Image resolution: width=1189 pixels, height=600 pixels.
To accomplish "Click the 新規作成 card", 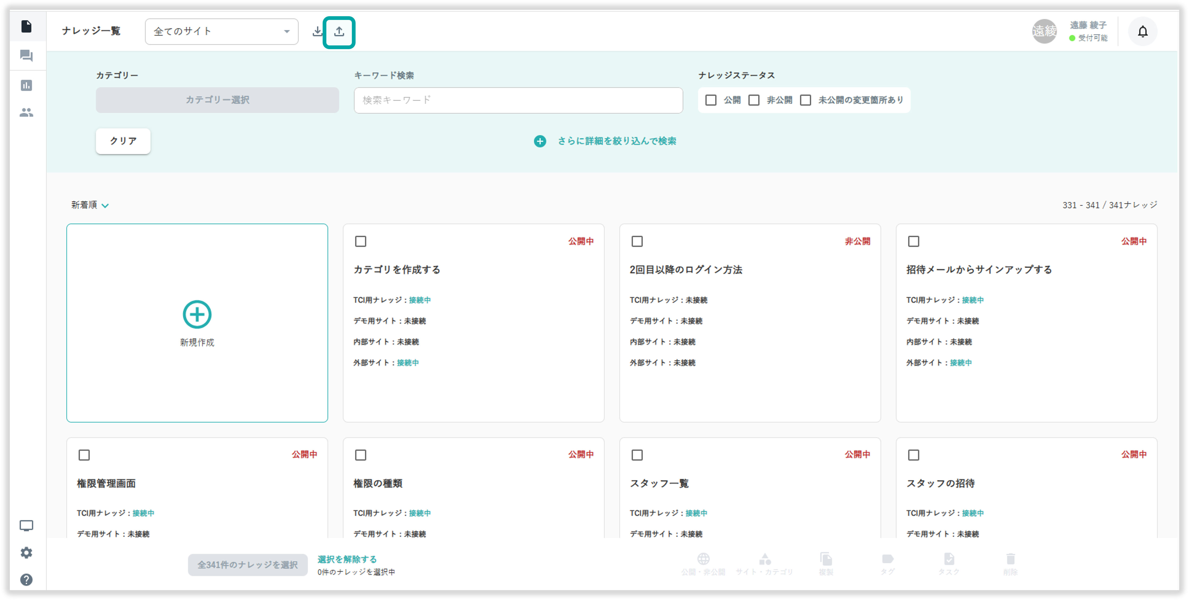I will [197, 323].
